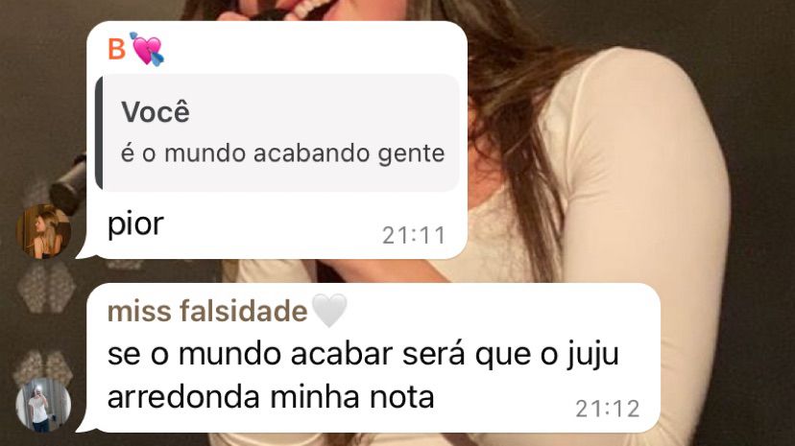Select the 'pior' message text
The width and height of the screenshot is (795, 446).
click(x=135, y=223)
